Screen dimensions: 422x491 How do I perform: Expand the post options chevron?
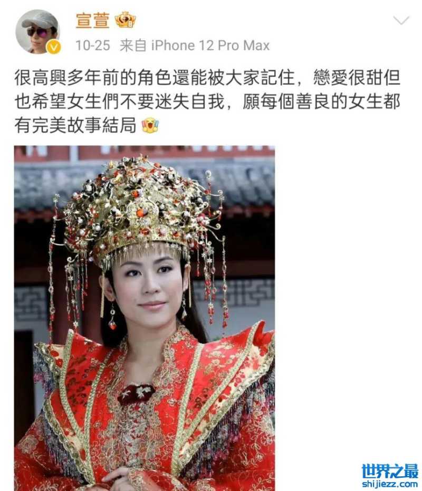click(401, 21)
